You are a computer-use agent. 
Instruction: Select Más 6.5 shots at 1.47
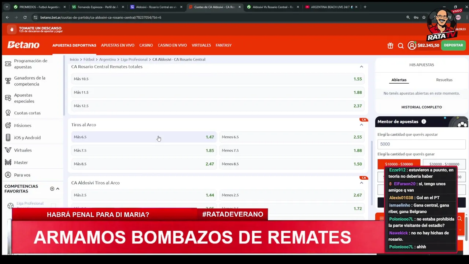pyautogui.click(x=144, y=137)
